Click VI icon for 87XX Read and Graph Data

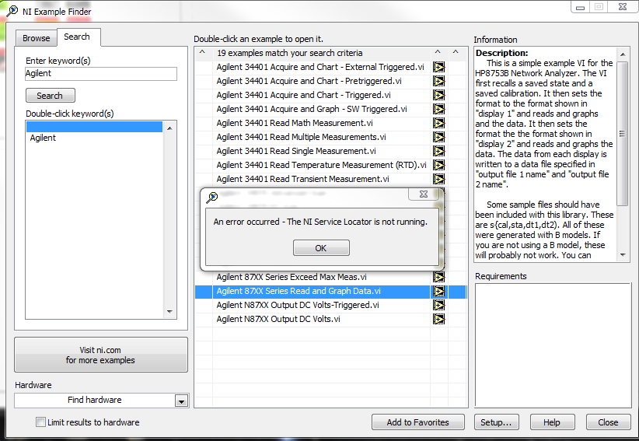click(439, 291)
